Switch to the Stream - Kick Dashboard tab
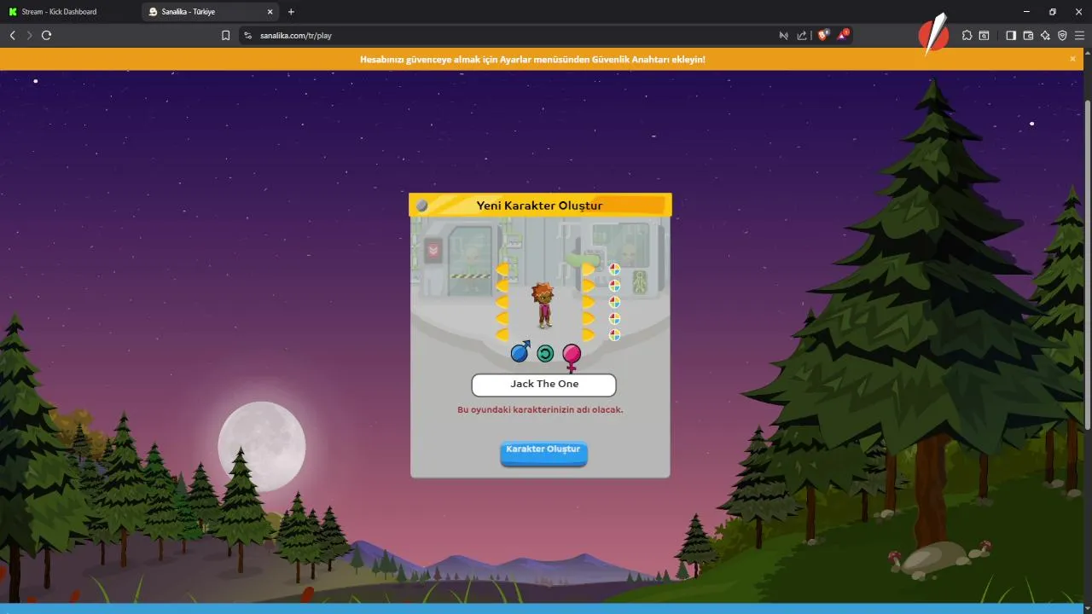Screen dimensions: 1092x614 [x=70, y=12]
